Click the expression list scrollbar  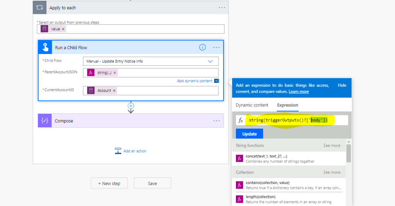click(x=349, y=154)
